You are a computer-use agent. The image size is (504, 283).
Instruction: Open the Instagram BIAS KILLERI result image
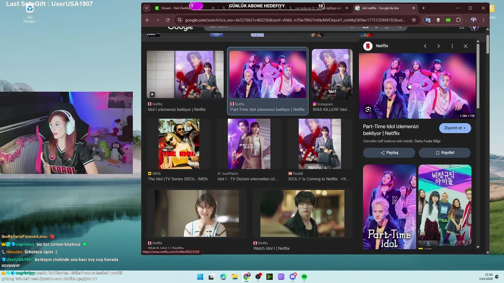click(332, 74)
